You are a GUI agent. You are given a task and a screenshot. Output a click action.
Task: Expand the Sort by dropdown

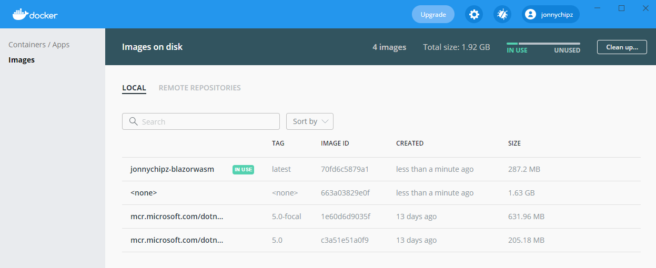coord(309,121)
